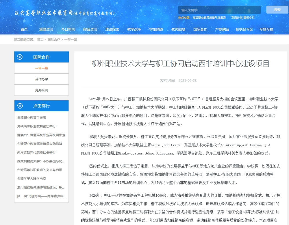Screen dimensions: 289x225
Task: Select 产教融合 in the navigation menu
Action: click(x=222, y=29)
